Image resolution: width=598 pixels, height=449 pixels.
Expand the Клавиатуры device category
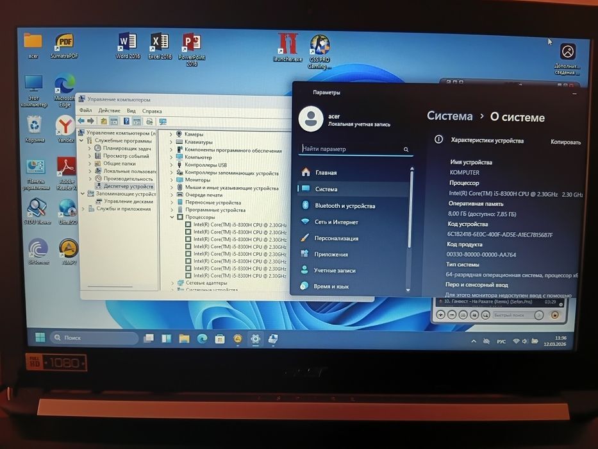[x=170, y=142]
